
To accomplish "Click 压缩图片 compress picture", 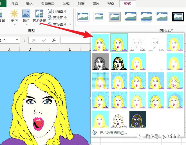I will coord(57,11).
